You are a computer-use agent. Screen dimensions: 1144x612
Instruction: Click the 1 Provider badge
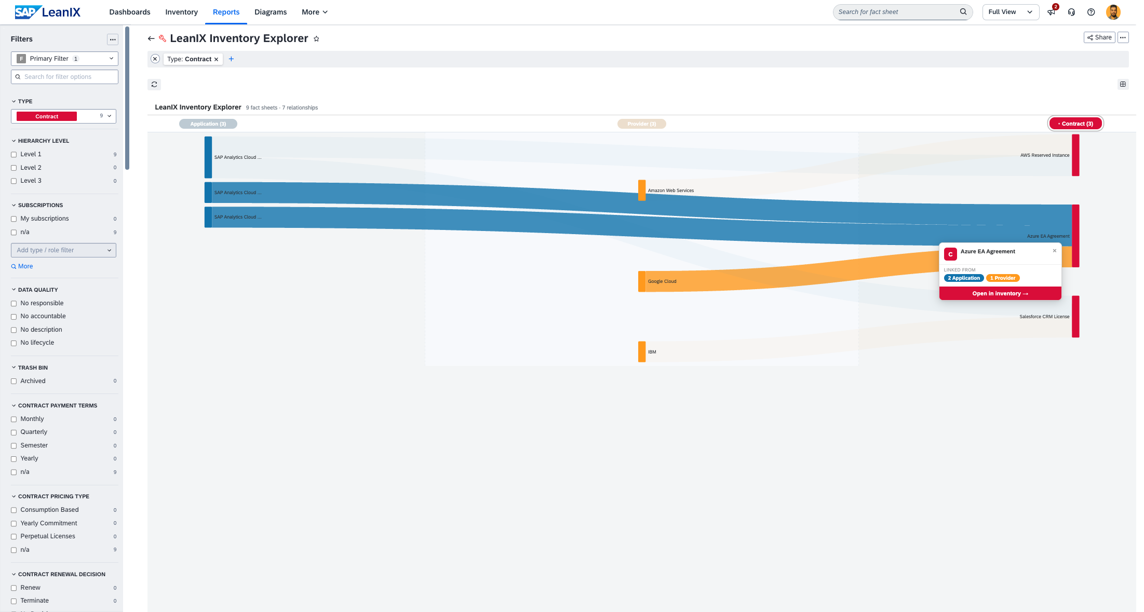pos(1002,278)
